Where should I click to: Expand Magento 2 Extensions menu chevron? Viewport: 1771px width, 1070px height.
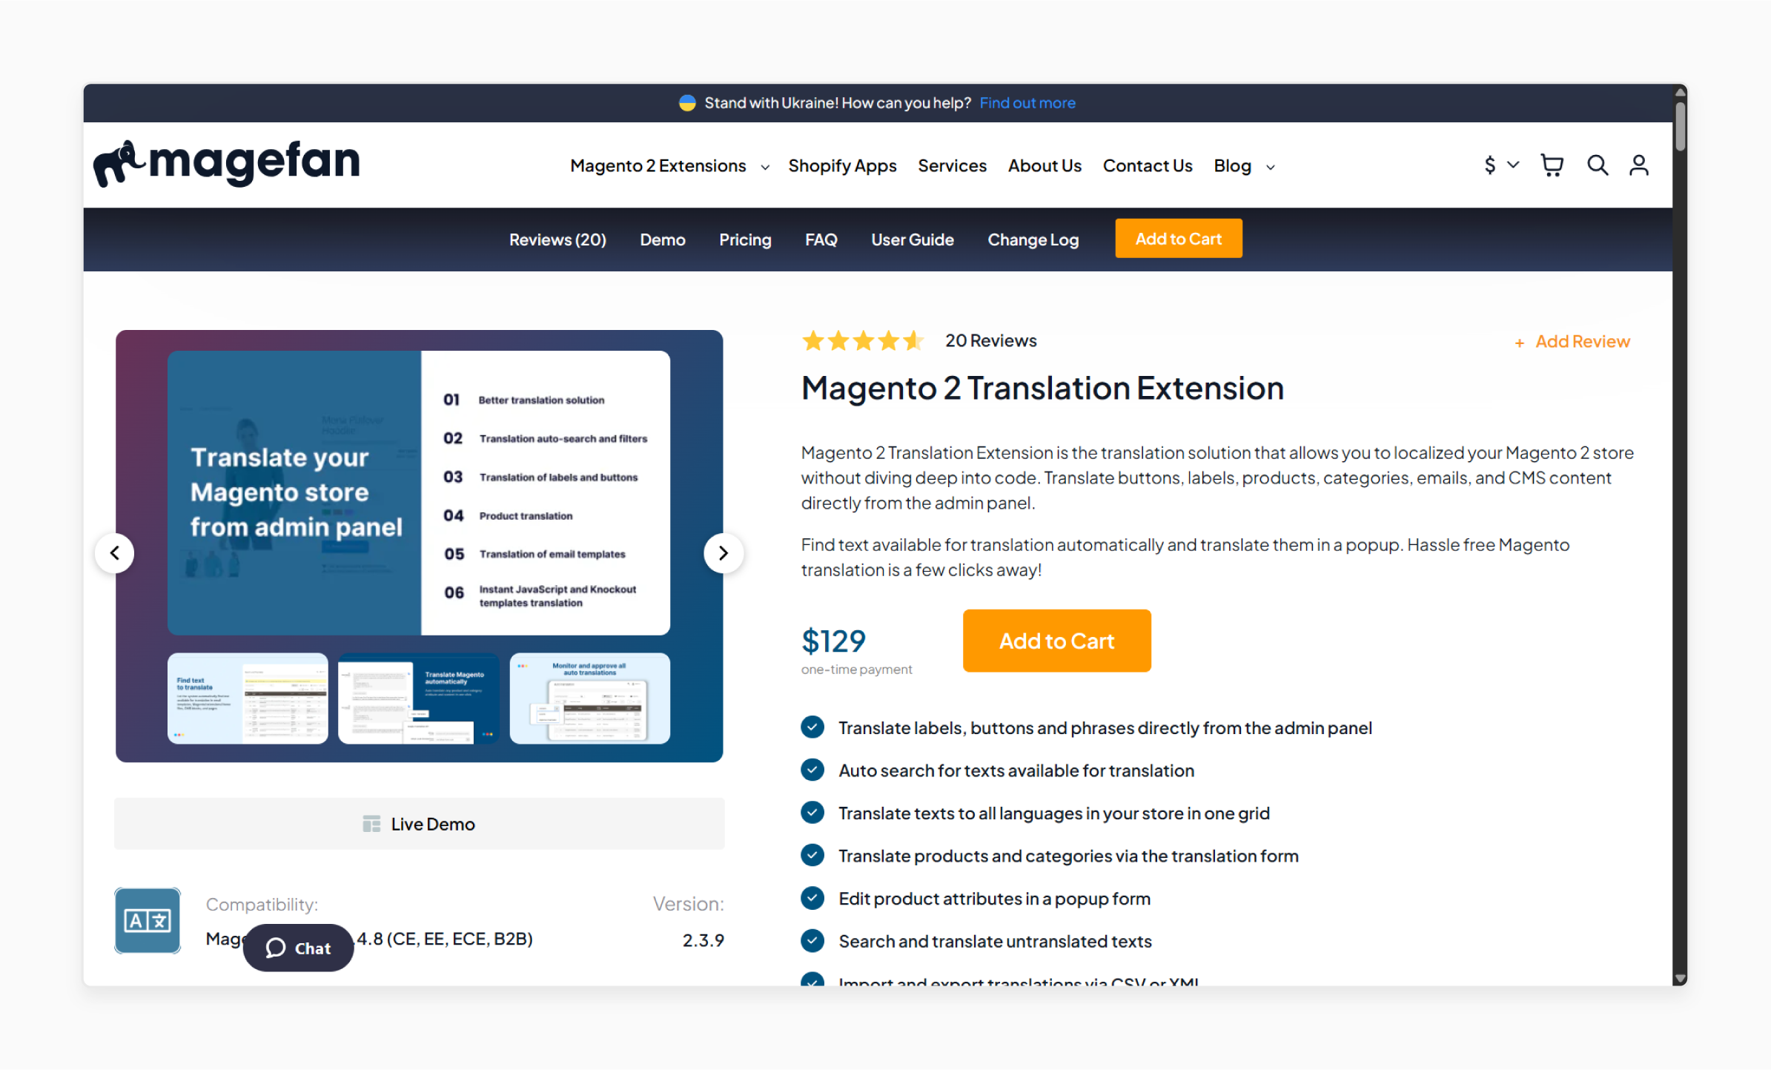click(x=765, y=168)
